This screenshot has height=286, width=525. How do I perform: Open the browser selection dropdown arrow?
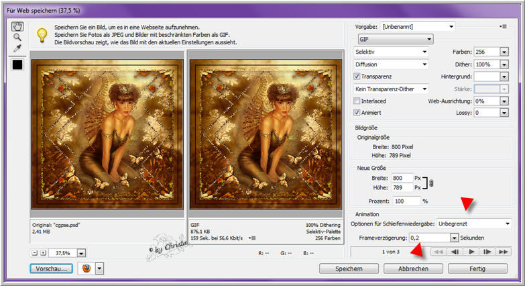coord(99,269)
